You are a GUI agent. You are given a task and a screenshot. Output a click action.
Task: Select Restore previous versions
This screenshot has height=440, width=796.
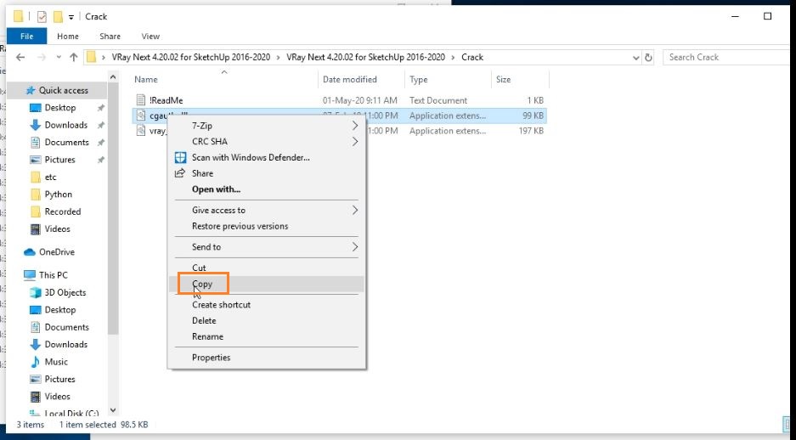pyautogui.click(x=267, y=226)
